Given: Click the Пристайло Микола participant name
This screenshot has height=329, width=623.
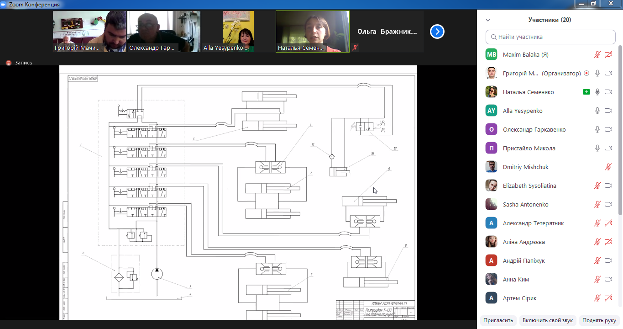Looking at the screenshot, I should click(x=529, y=149).
